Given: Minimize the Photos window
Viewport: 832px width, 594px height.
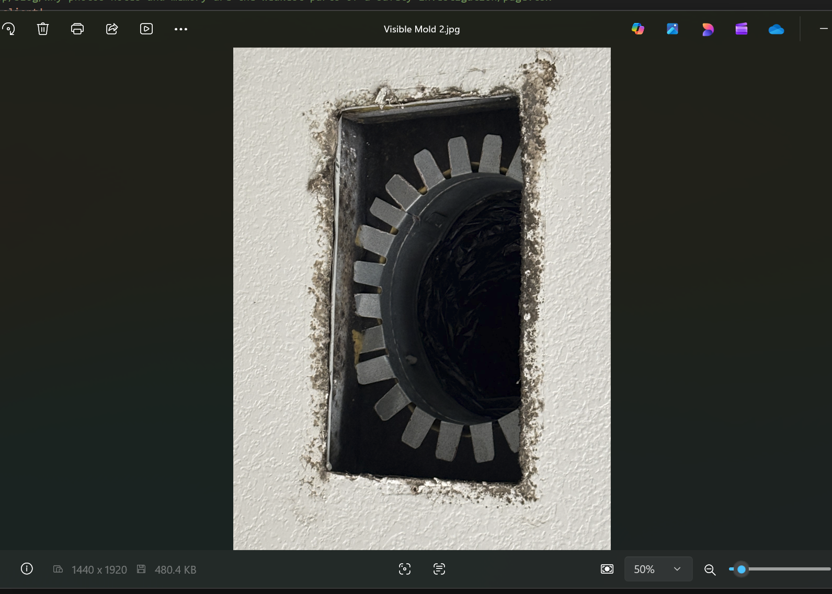Looking at the screenshot, I should (x=824, y=29).
